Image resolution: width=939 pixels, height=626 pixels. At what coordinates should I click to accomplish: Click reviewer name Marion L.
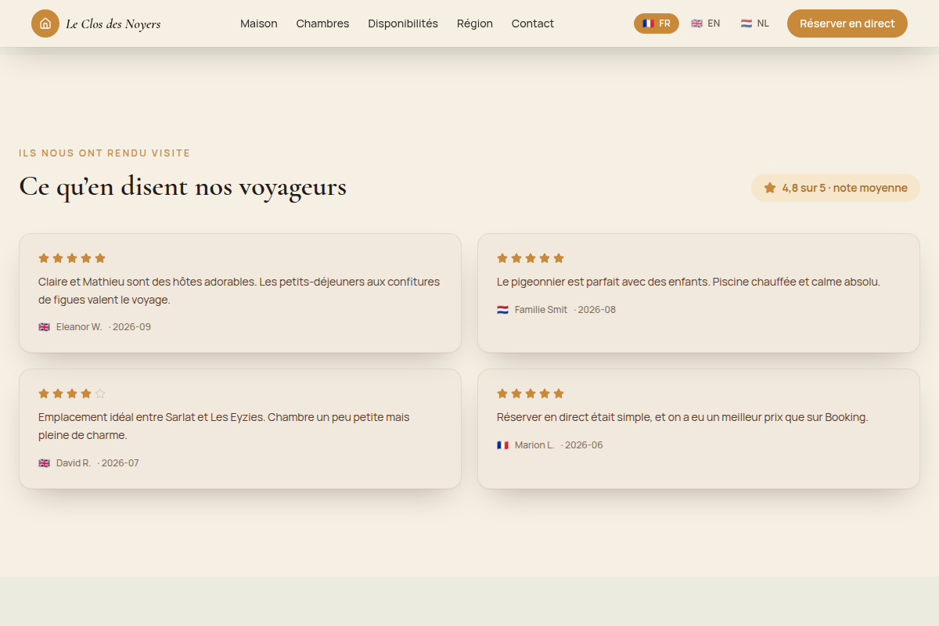pos(534,445)
